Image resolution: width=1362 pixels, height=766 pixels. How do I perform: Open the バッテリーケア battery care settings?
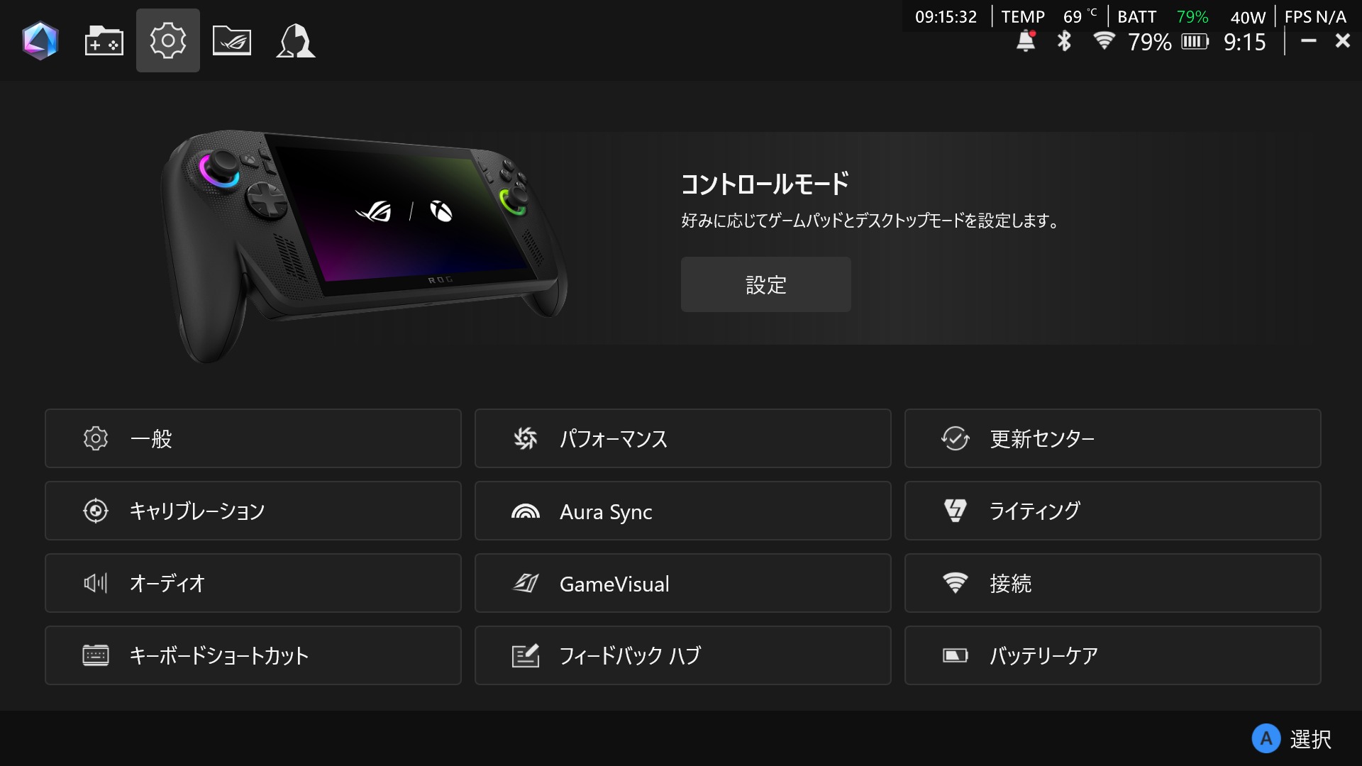1113,655
